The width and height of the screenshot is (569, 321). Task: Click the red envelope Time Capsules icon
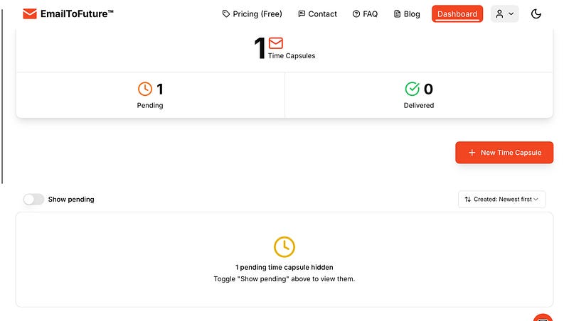coord(276,43)
